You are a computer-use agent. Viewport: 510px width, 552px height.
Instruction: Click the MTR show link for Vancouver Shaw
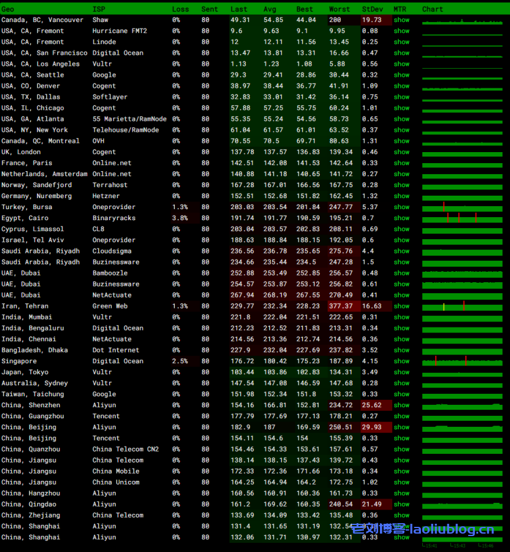point(401,20)
